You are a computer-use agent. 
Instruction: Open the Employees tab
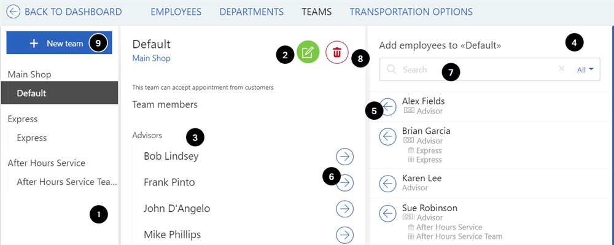coord(176,12)
